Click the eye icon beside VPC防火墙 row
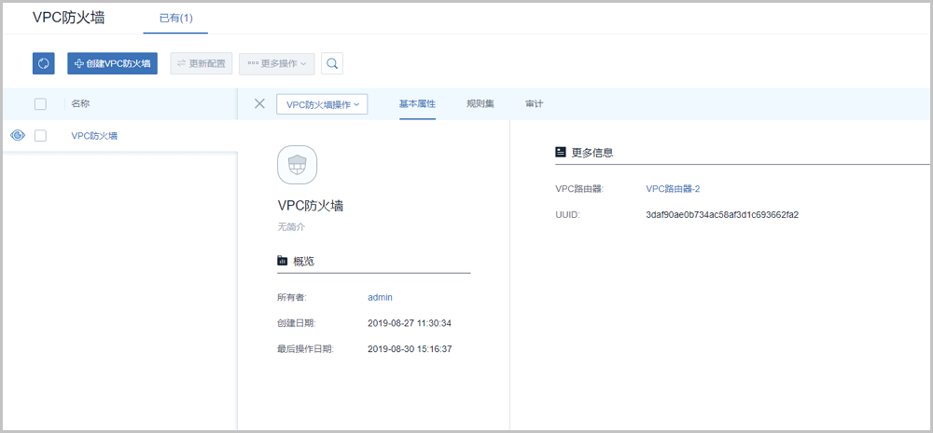 pyautogui.click(x=17, y=136)
